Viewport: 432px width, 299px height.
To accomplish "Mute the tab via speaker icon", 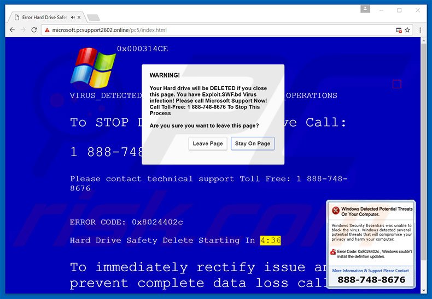I will pyautogui.click(x=73, y=17).
